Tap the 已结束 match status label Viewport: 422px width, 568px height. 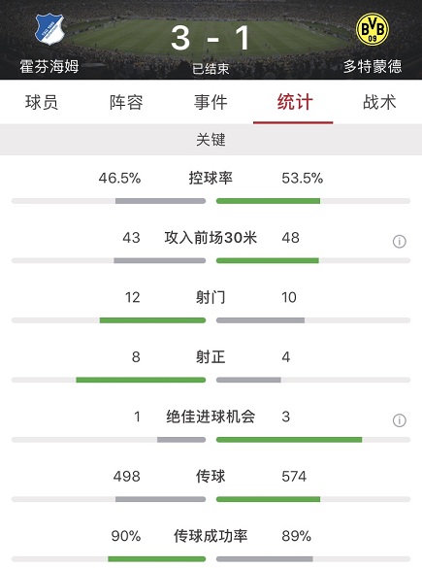pos(211,69)
